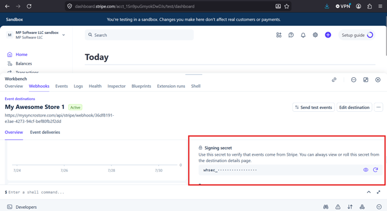This screenshot has width=387, height=211.
Task: Select destination Overview subtab
Action: tap(14, 132)
